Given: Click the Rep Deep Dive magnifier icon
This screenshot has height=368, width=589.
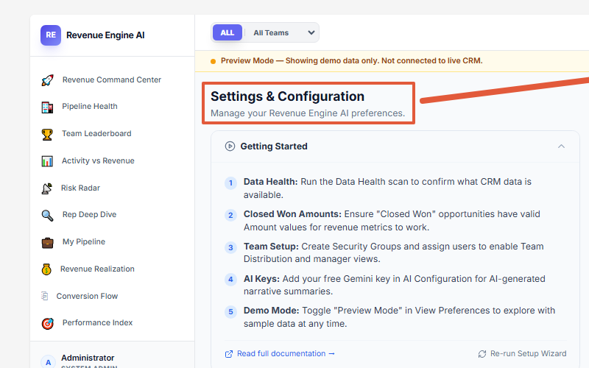Looking at the screenshot, I should pyautogui.click(x=47, y=215).
